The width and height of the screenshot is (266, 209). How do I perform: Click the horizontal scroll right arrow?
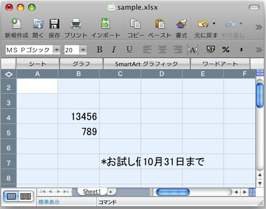pos(244,192)
